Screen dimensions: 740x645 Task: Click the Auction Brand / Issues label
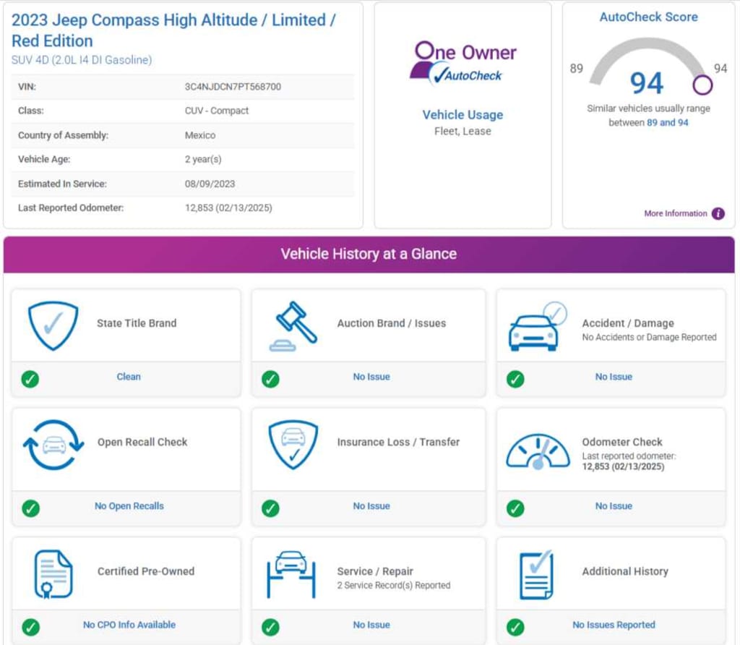pos(391,323)
